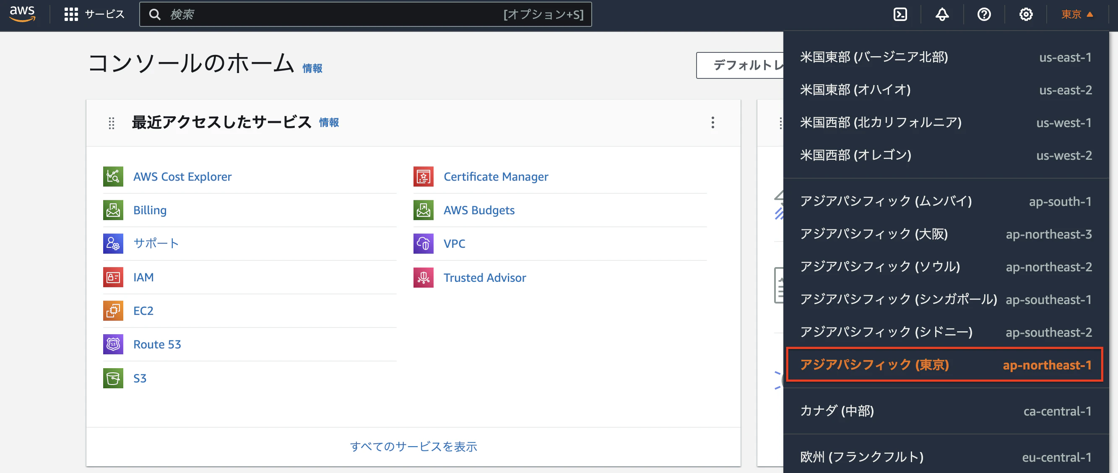Focus the 検索 search field
This screenshot has height=473, width=1118.
(365, 14)
